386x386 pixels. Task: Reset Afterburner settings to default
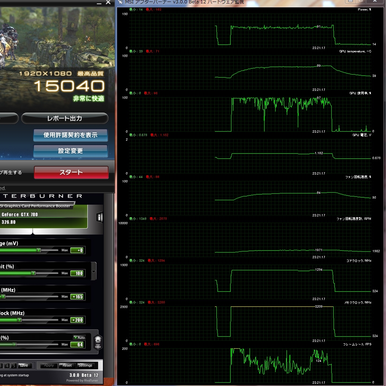(x=67, y=365)
